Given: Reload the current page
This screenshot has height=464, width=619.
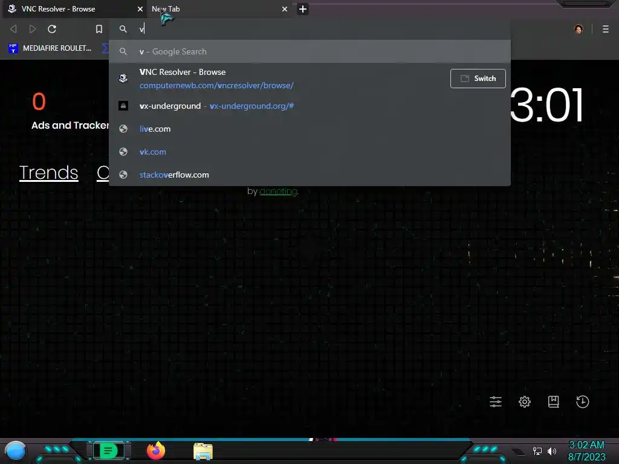Looking at the screenshot, I should [52, 29].
